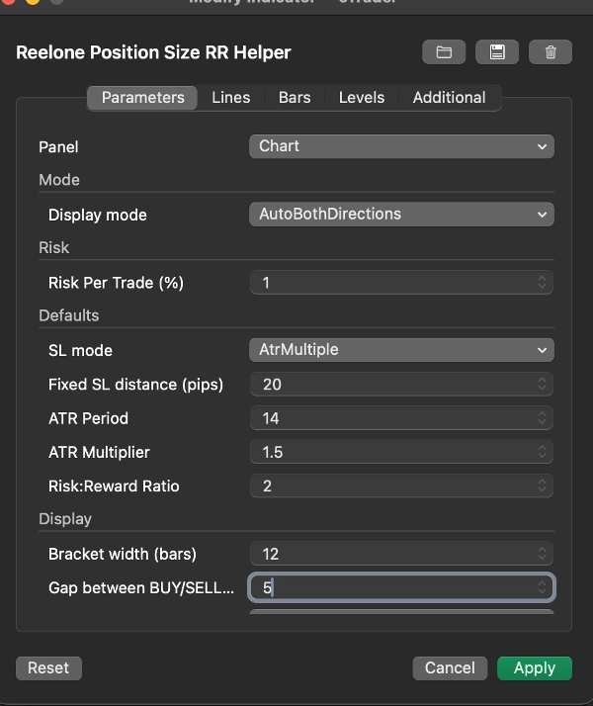Click the Display mode label
The height and width of the screenshot is (706, 593).
pos(98,216)
